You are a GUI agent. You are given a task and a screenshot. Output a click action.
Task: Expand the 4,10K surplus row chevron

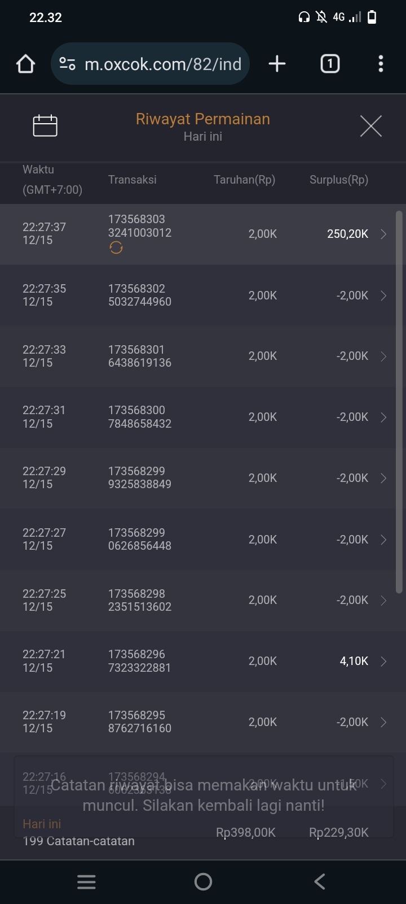(x=383, y=661)
